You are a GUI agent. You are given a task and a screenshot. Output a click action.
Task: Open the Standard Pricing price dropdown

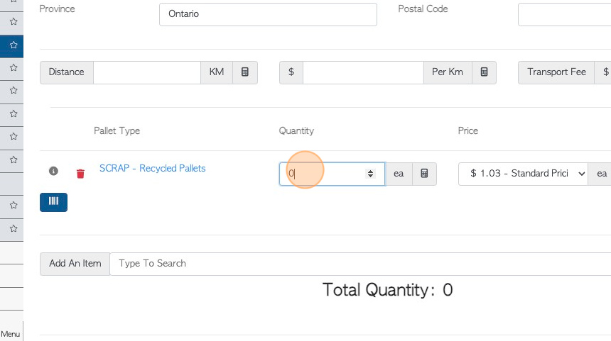click(x=523, y=174)
